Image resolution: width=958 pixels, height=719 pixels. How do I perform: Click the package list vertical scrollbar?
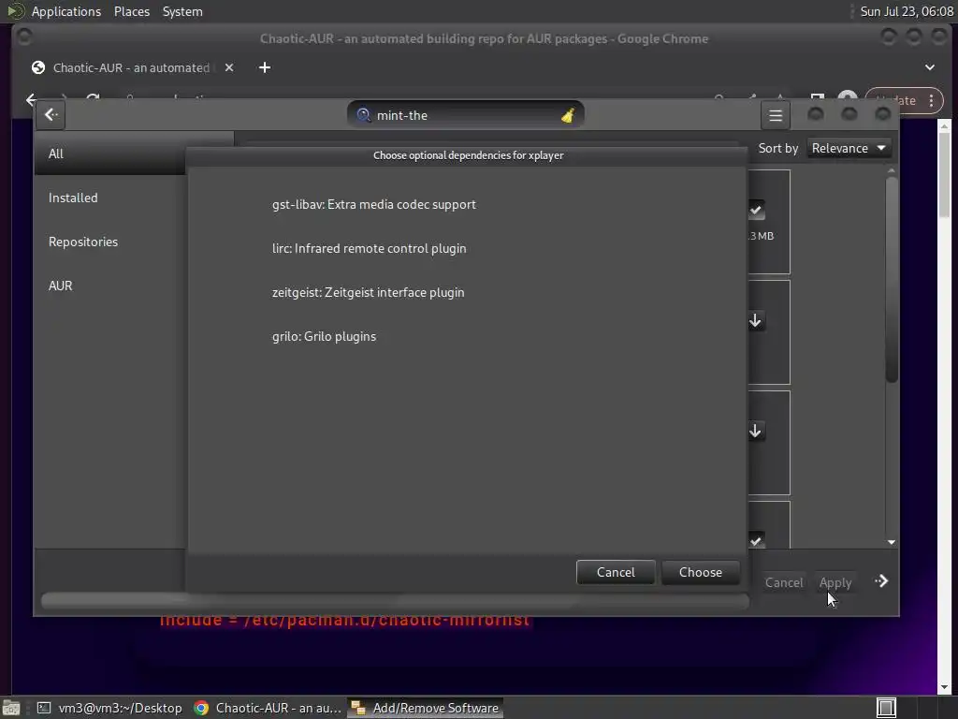892,280
